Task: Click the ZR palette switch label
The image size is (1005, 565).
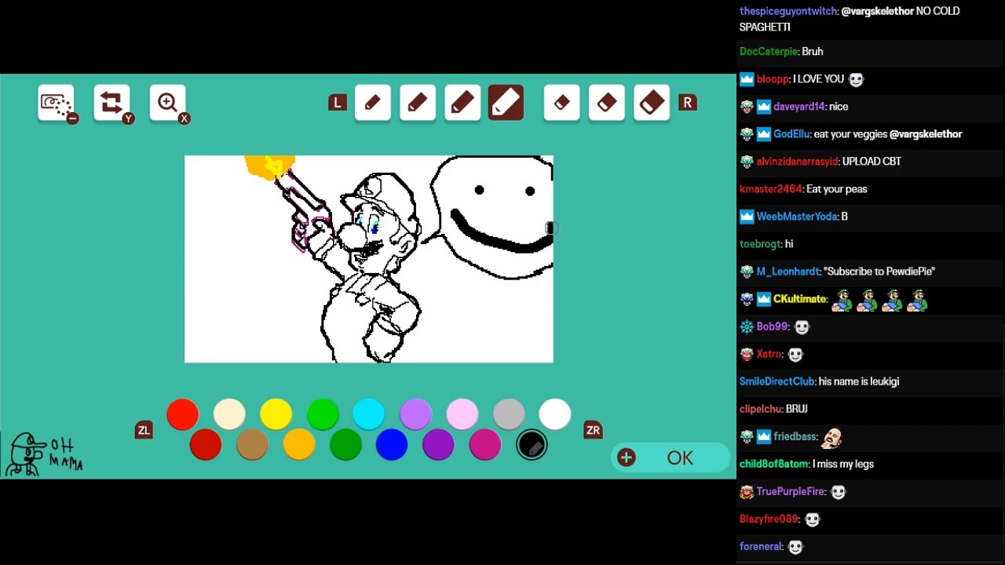Action: click(594, 430)
